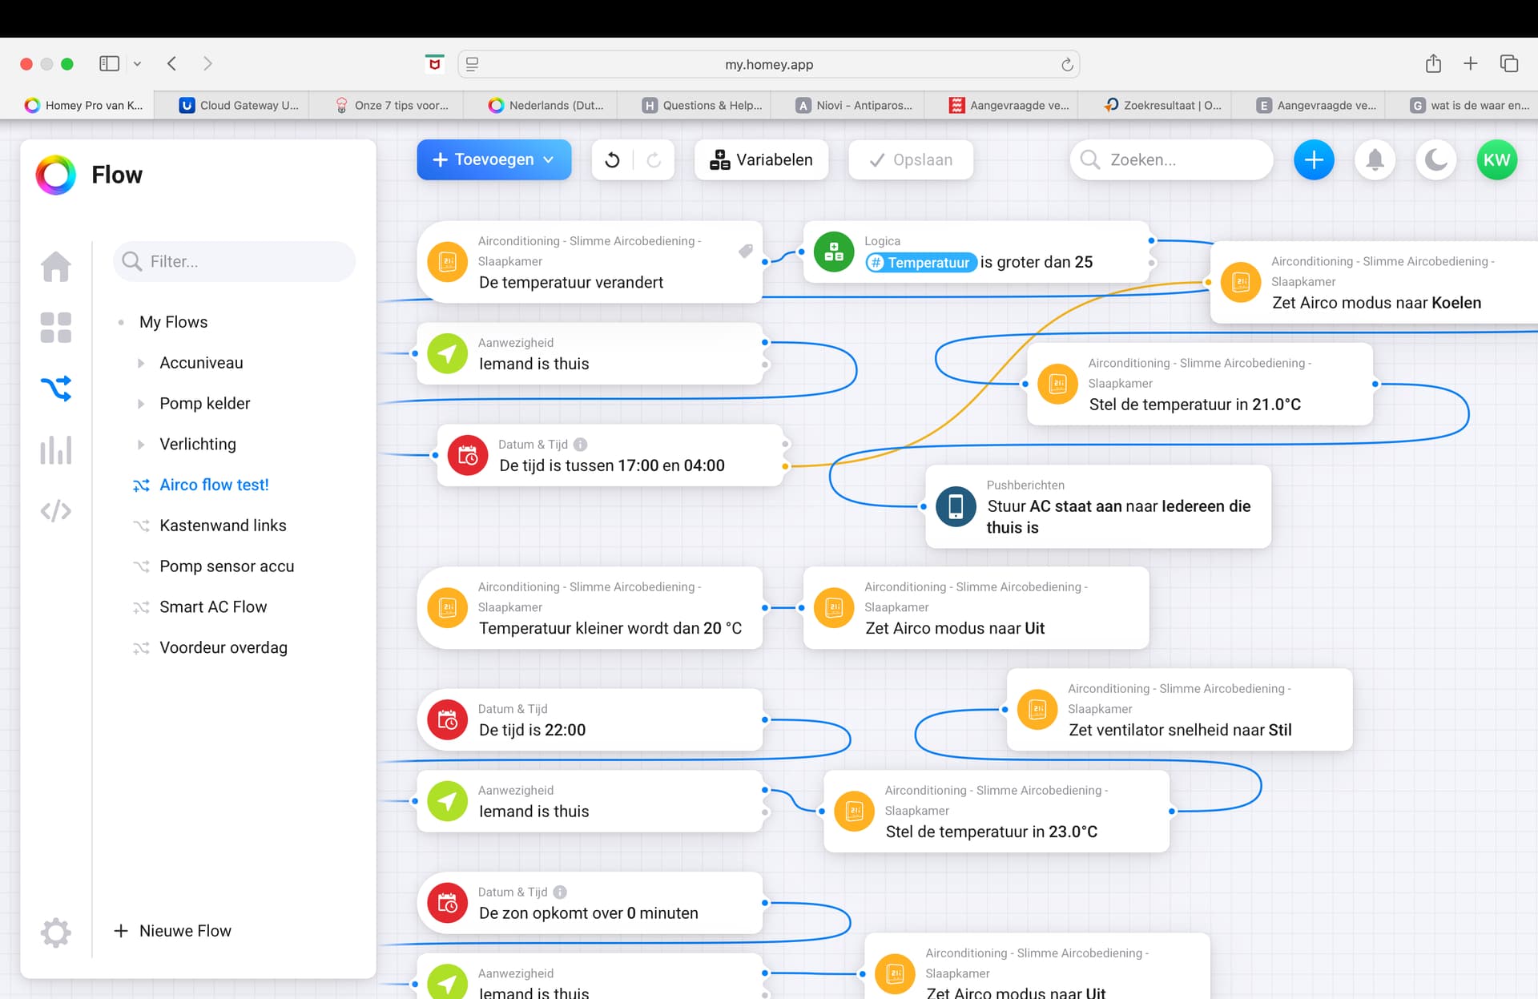This screenshot has height=999, width=1538.
Task: Open the Insights bar chart icon
Action: [x=56, y=449]
